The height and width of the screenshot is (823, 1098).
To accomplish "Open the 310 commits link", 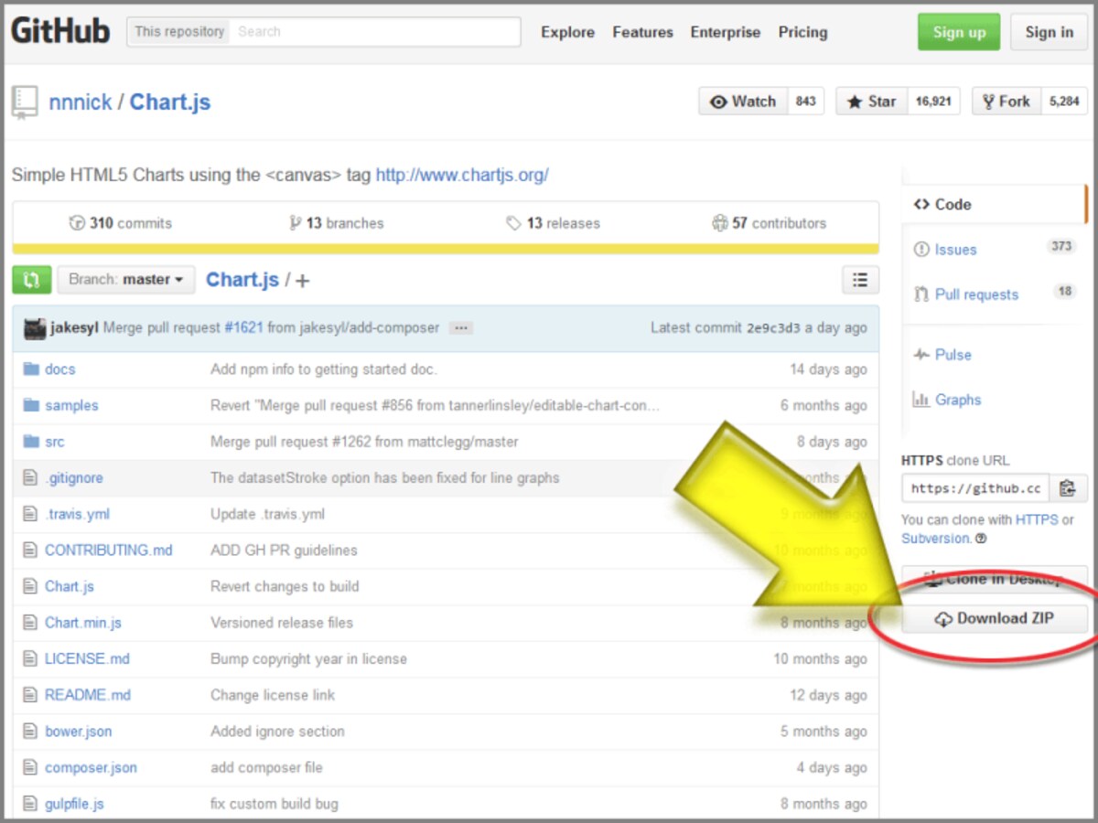I will tap(121, 223).
